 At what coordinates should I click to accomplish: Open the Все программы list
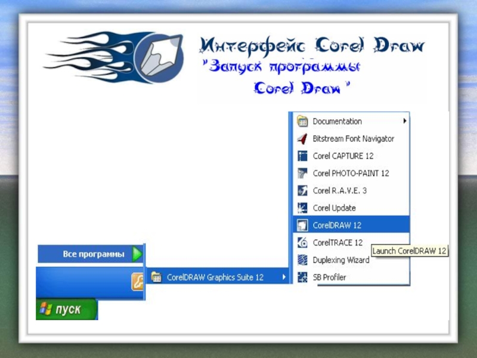point(93,254)
